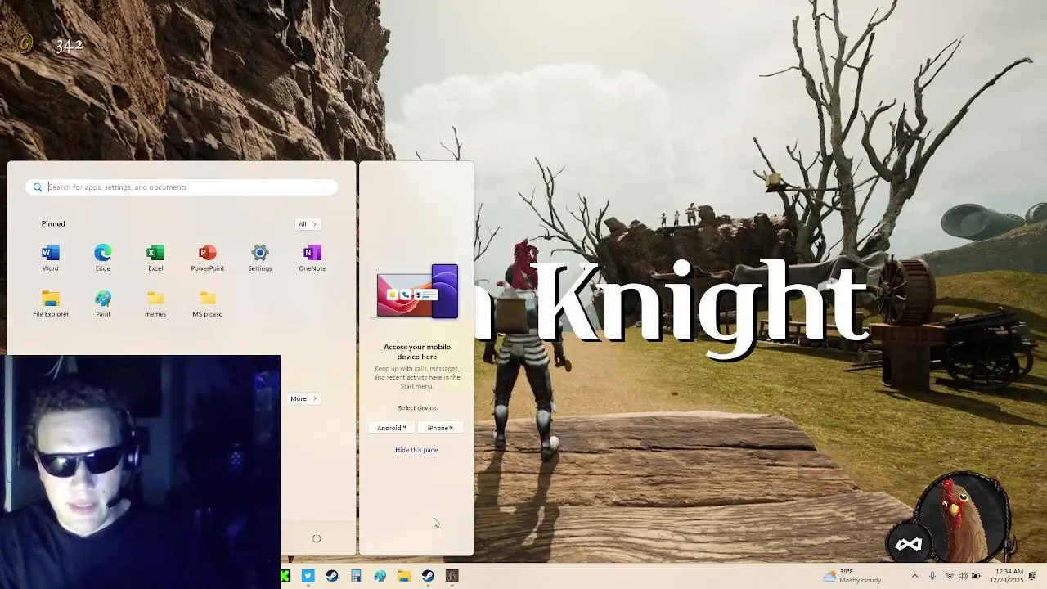Open pinned File Explorer in Start menu
The height and width of the screenshot is (589, 1047).
[51, 303]
